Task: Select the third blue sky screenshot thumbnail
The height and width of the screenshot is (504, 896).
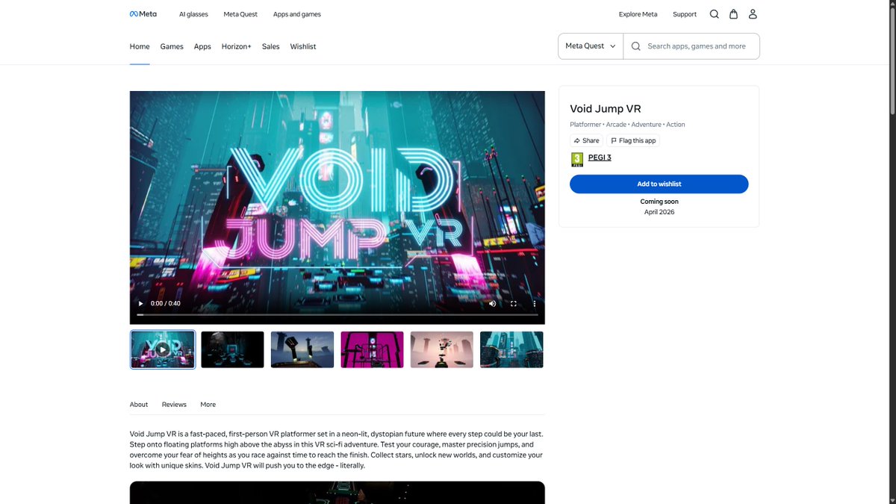Action: (x=302, y=349)
